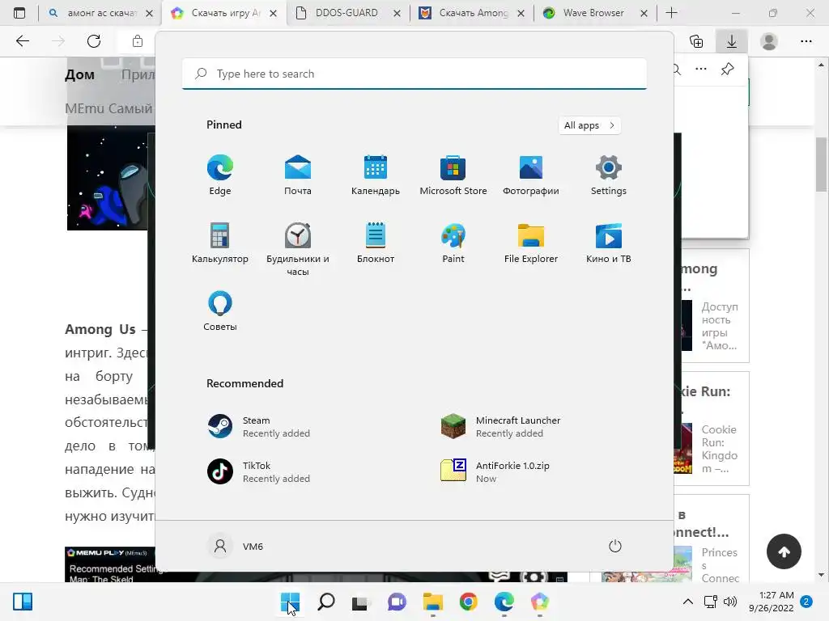
Task: Close the Wave Browser tab
Action: tap(644, 14)
